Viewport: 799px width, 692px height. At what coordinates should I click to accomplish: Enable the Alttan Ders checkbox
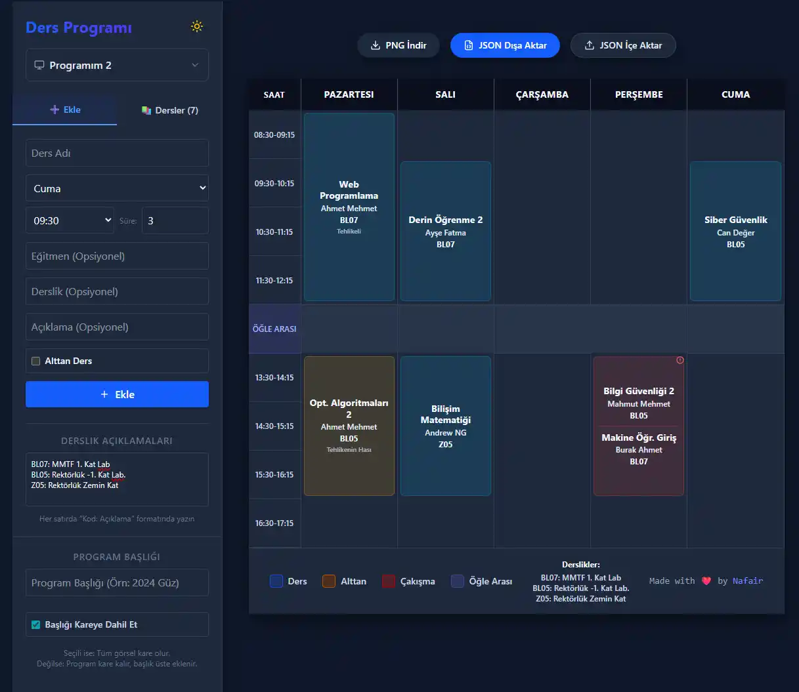(x=35, y=361)
